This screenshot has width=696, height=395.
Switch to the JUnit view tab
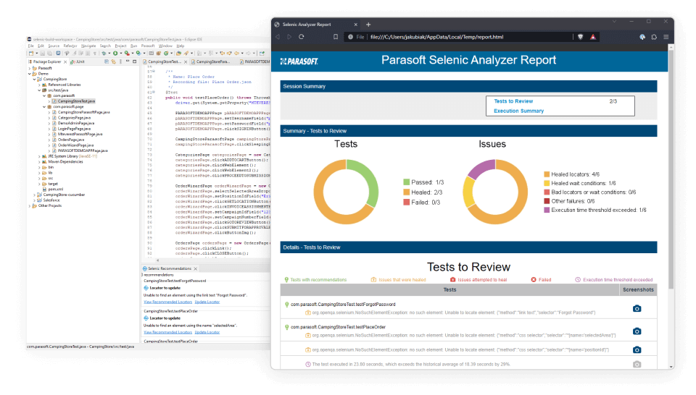click(78, 62)
